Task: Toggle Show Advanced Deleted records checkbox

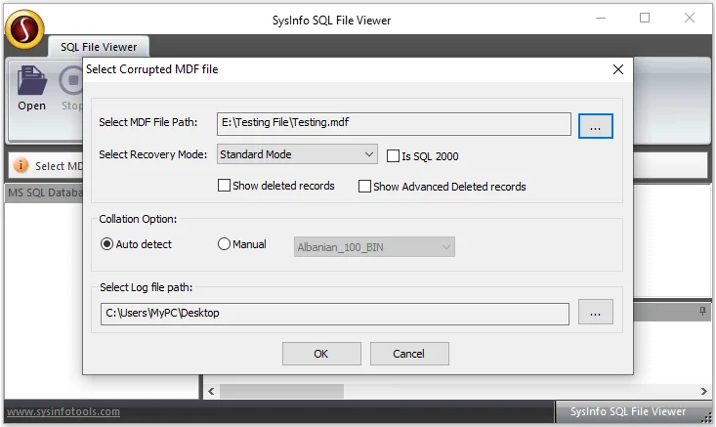Action: (365, 186)
